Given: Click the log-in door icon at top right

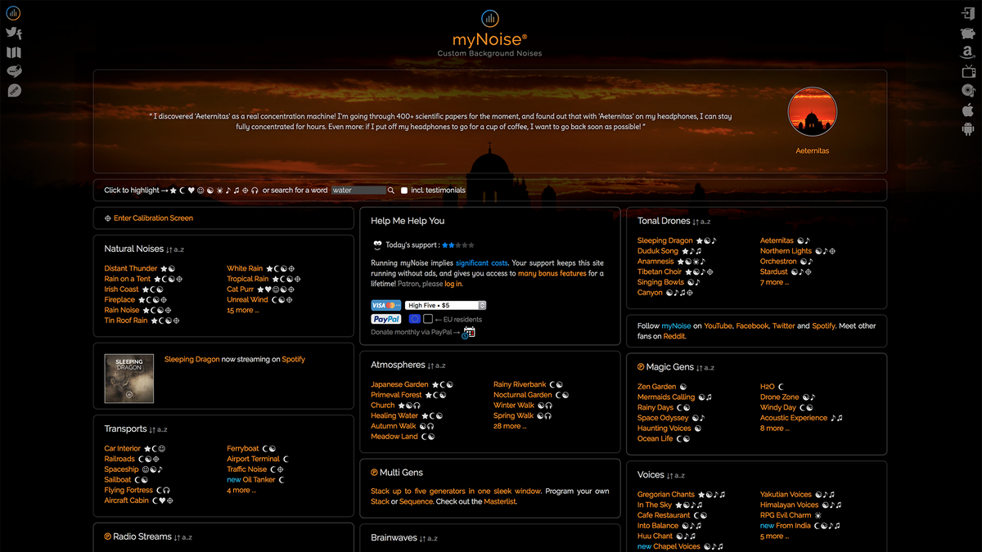Looking at the screenshot, I should tap(968, 13).
